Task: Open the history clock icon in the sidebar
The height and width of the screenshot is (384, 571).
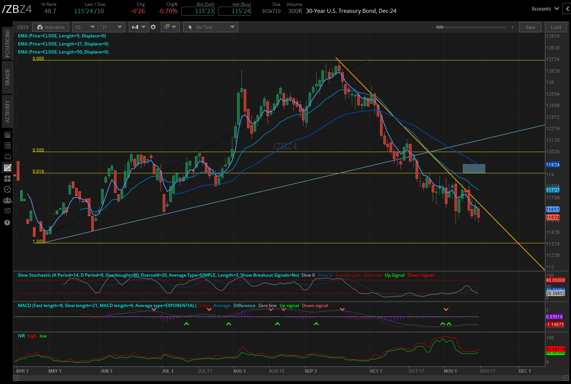Action: pyautogui.click(x=7, y=189)
